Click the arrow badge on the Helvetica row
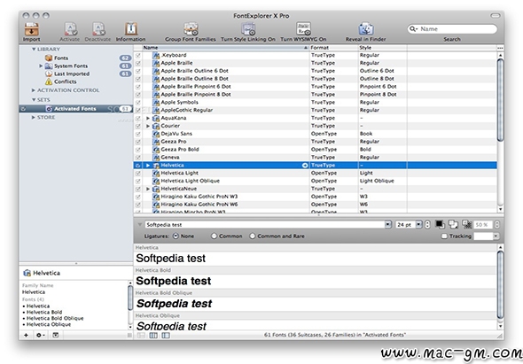The width and height of the screenshot is (523, 364). click(x=305, y=166)
